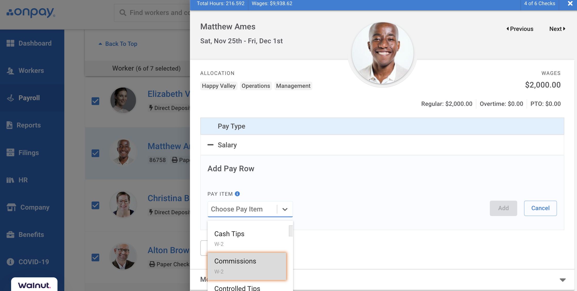The height and width of the screenshot is (291, 577).
Task: Open the Workers sidebar item
Action: (32, 71)
